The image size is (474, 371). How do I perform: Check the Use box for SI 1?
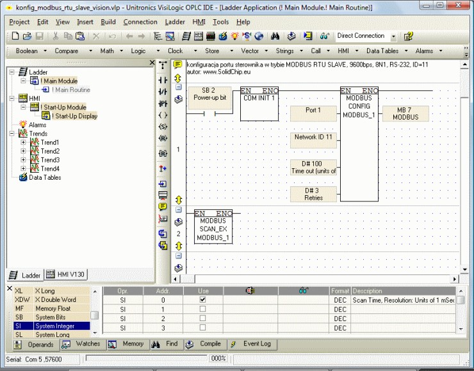coord(202,309)
